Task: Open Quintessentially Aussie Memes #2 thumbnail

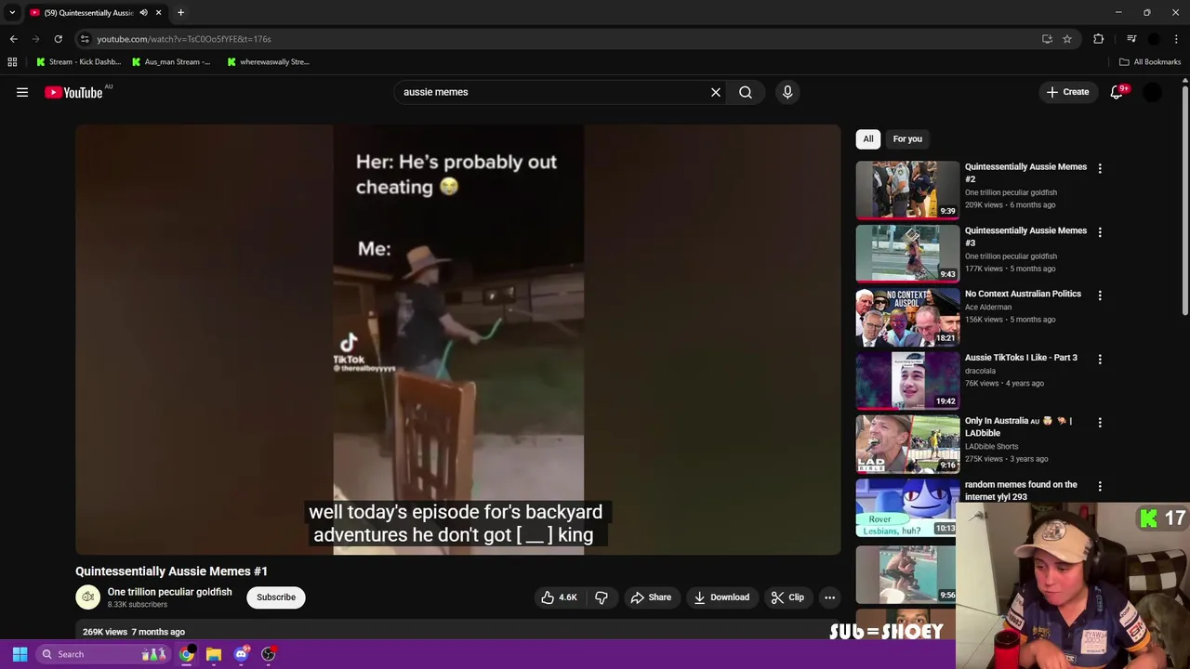Action: tap(907, 190)
